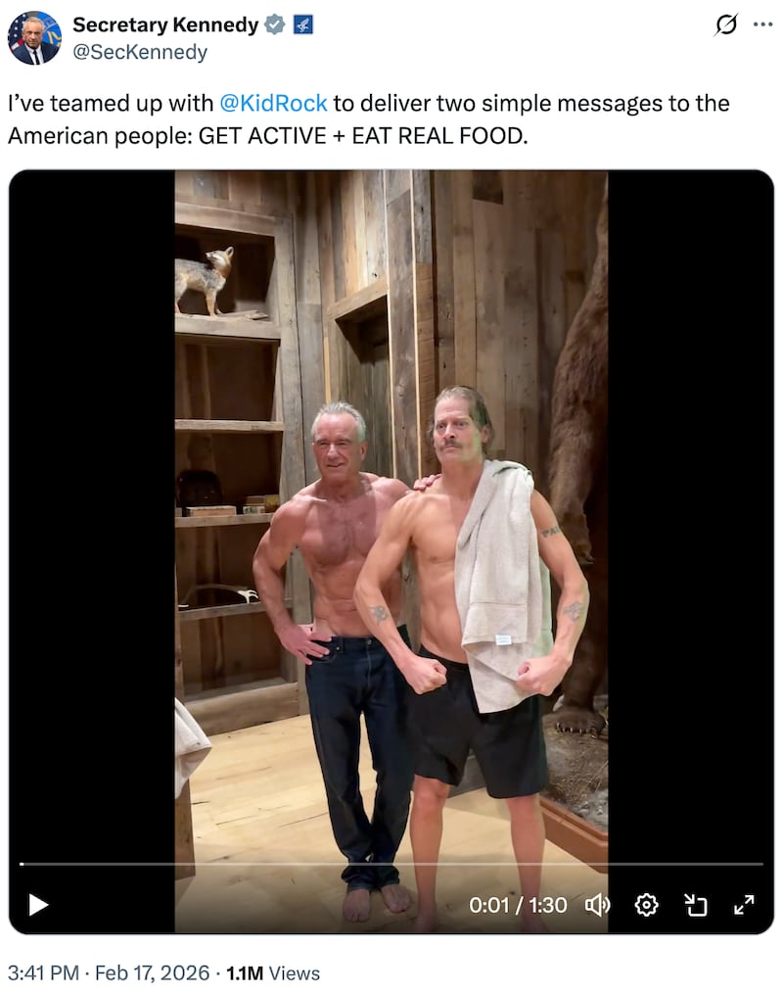The image size is (783, 993).
Task: Open the @SecKennedy handle
Action: pyautogui.click(x=140, y=52)
